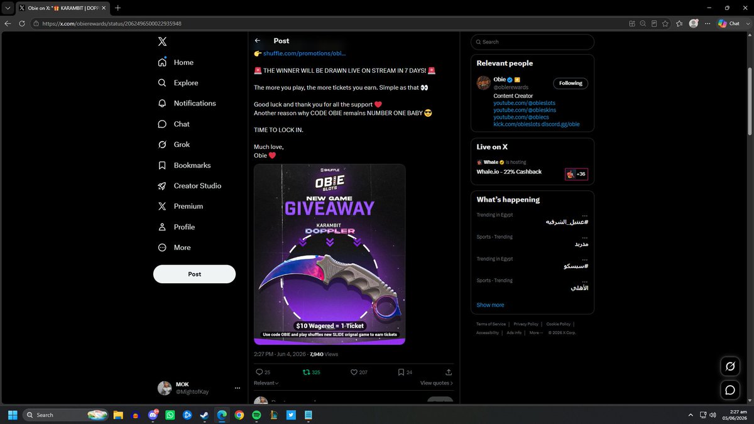This screenshot has width=754, height=424.
Task: Open reader view icon in address bar
Action: (x=654, y=23)
